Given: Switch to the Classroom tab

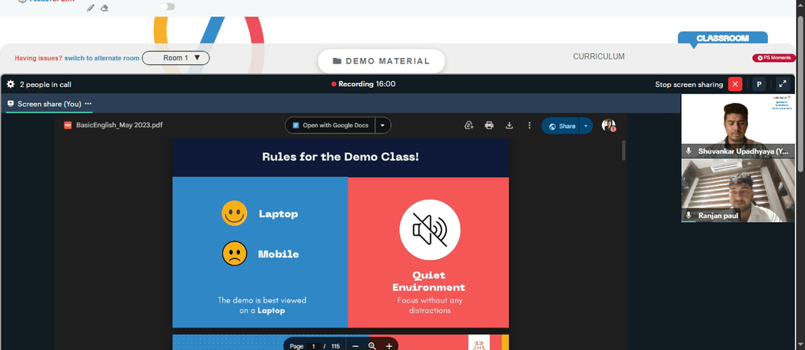Looking at the screenshot, I should coord(722,38).
